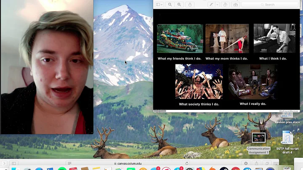The image size is (303, 170).
Task: Expand the highlight color dropdown arrow
Action: click(218, 5)
